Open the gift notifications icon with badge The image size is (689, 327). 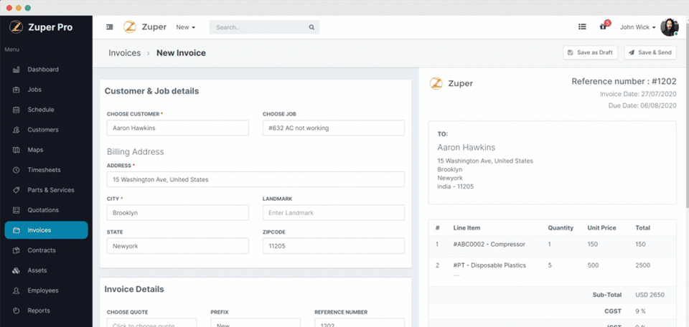click(x=604, y=27)
